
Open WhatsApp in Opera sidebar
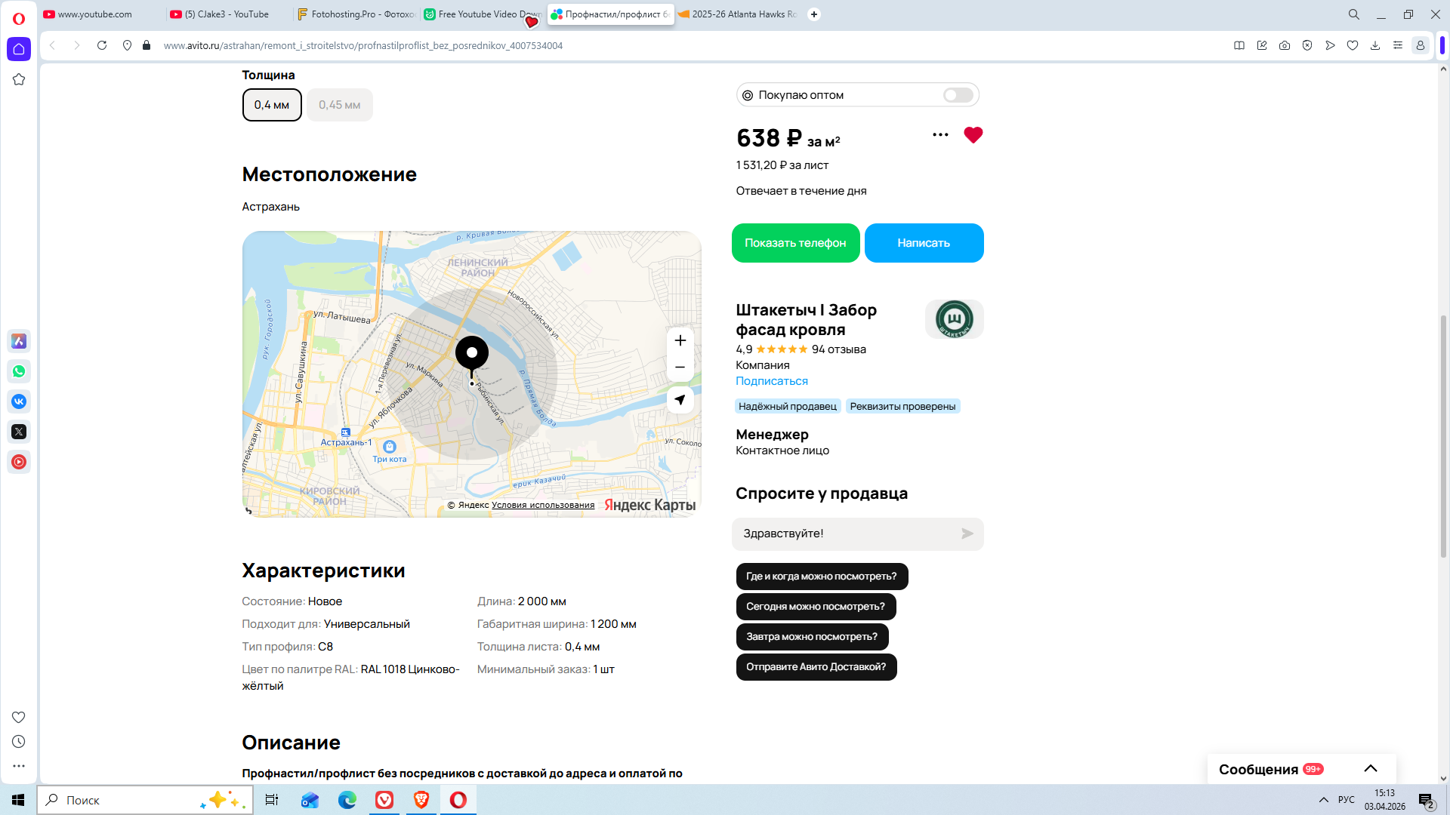point(19,371)
